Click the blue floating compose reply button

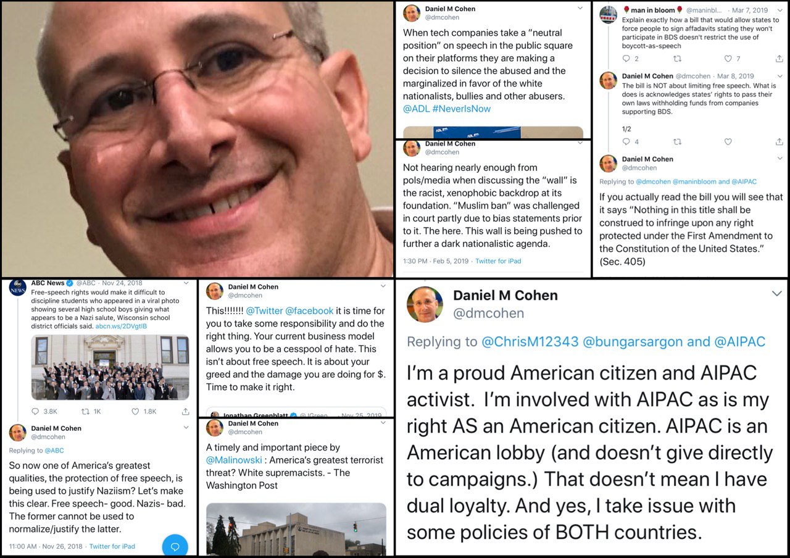(175, 546)
